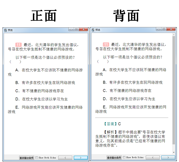Click the 预览 title of left window

[x=10, y=30]
